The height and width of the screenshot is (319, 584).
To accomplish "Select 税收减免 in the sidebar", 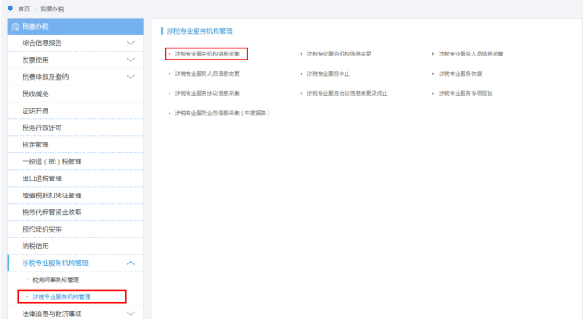I will click(76, 93).
